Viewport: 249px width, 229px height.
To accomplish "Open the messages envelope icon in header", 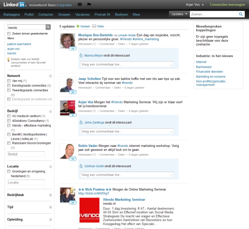I will point(80,5).
